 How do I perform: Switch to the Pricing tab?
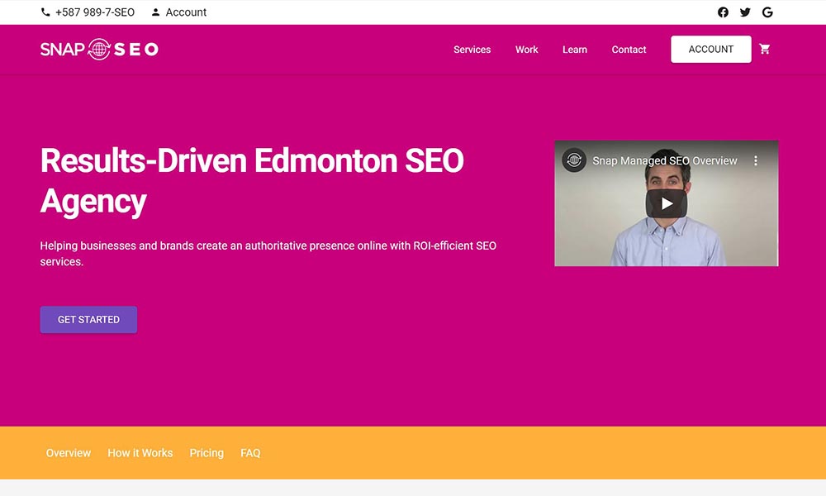pos(206,453)
